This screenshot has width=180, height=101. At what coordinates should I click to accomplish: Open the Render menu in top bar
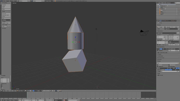(x=8, y=1)
